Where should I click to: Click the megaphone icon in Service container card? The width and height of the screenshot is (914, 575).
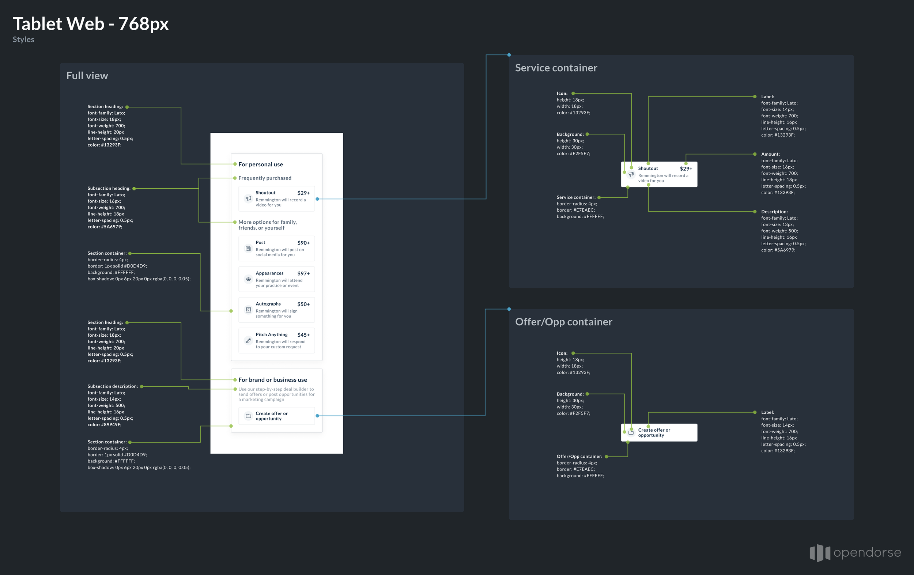(x=631, y=174)
